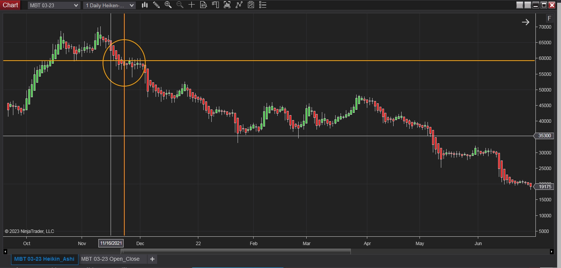
Task: Click the Nov label on the time axis
Action: point(82,243)
